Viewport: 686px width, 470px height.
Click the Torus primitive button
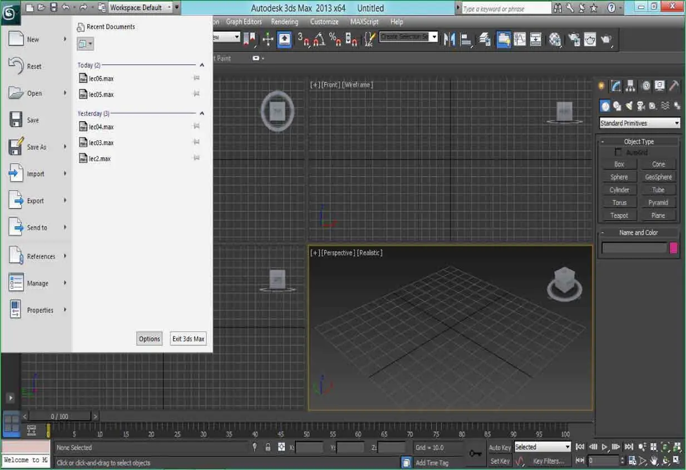coord(619,202)
